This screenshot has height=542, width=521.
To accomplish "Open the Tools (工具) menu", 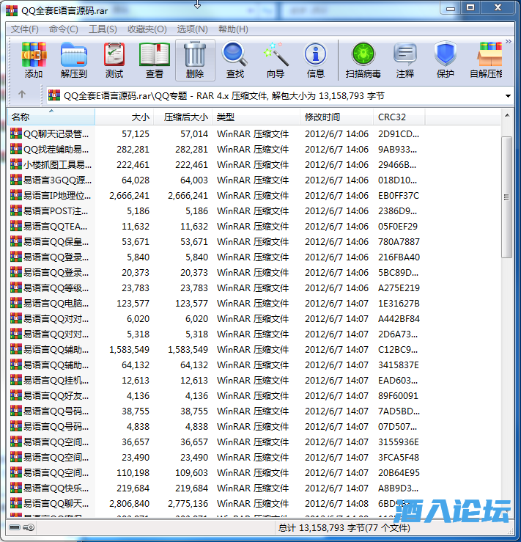I will click(x=103, y=29).
